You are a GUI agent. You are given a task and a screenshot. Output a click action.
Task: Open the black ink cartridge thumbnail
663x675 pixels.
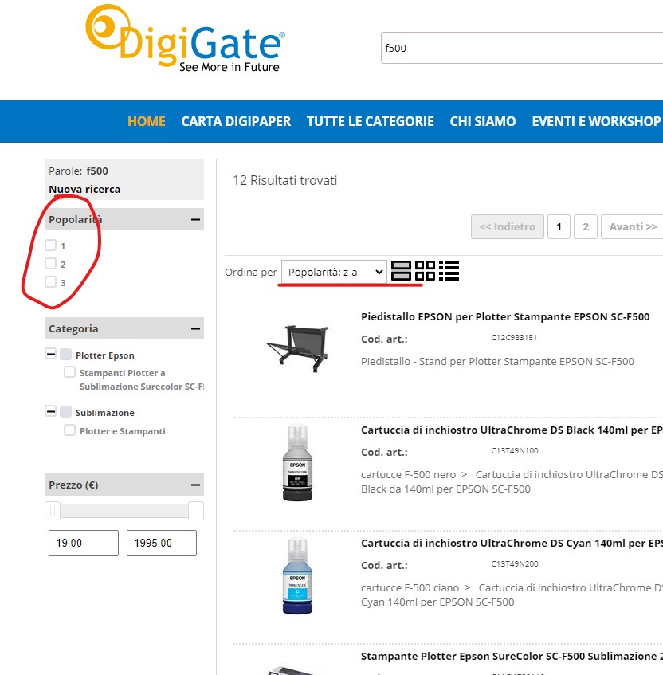coord(297,463)
